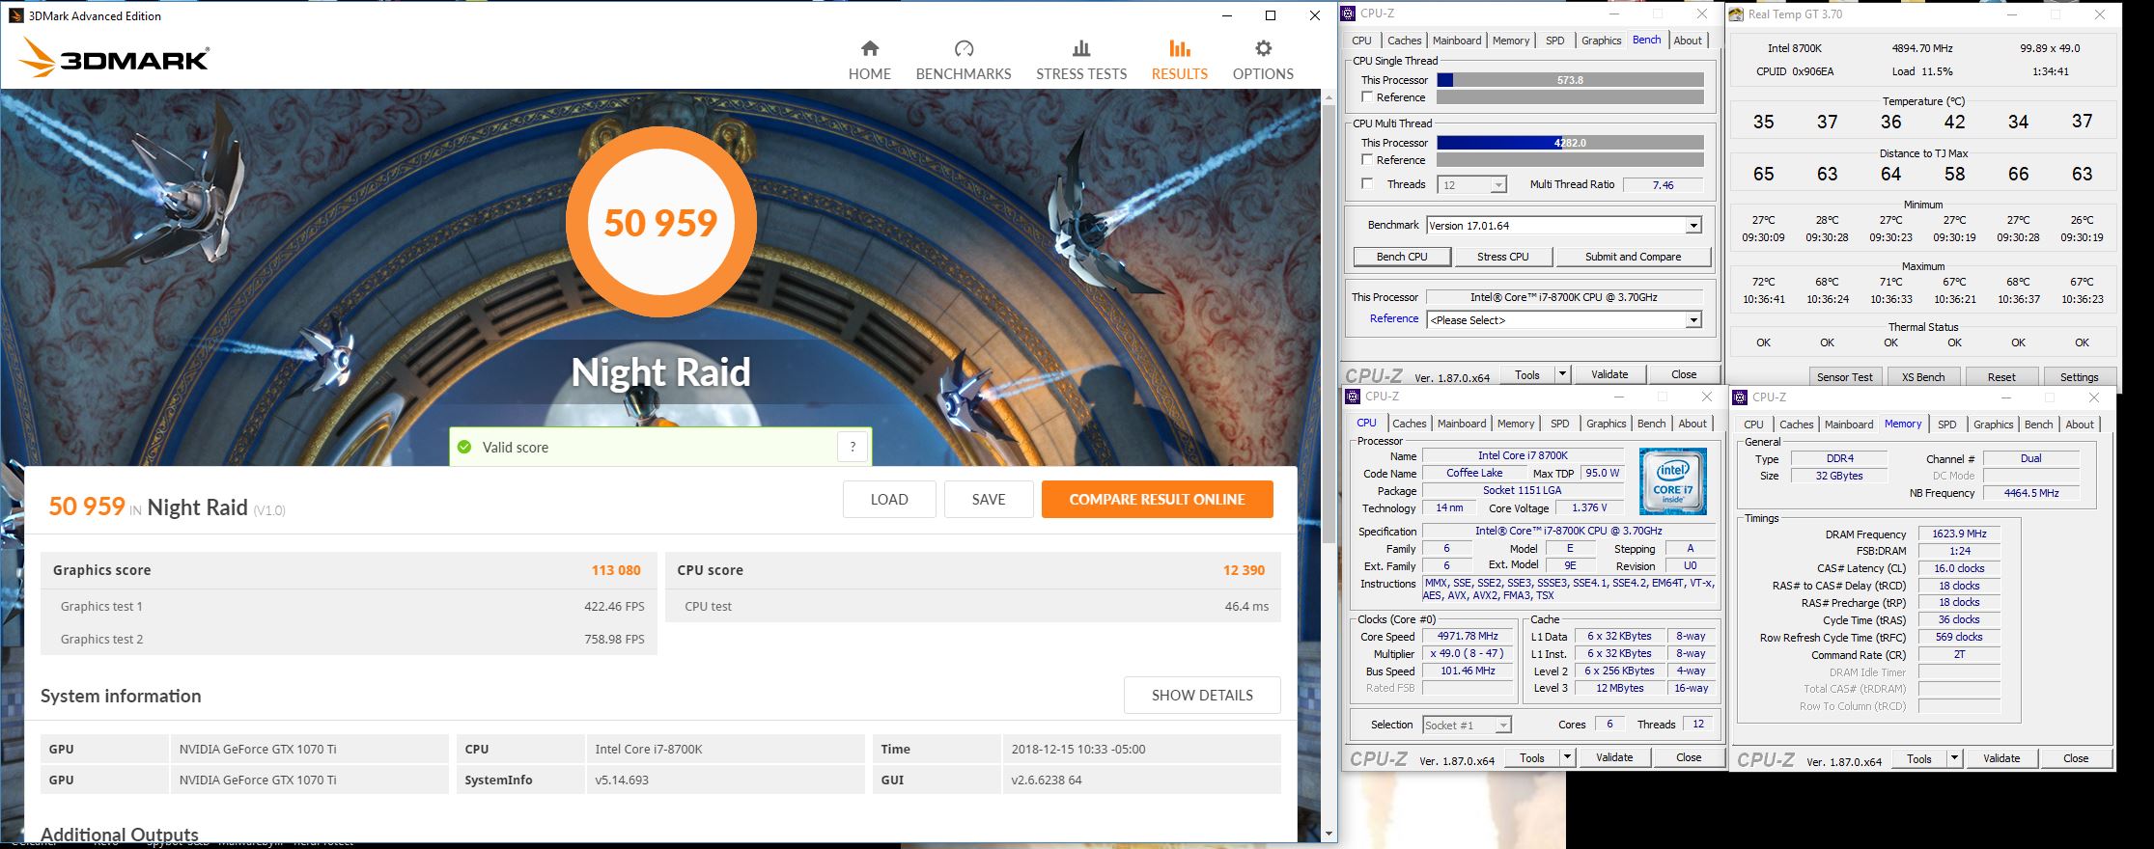Open the Benchmarks gauge icon in 3DMark
This screenshot has width=2154, height=849.
[x=964, y=48]
